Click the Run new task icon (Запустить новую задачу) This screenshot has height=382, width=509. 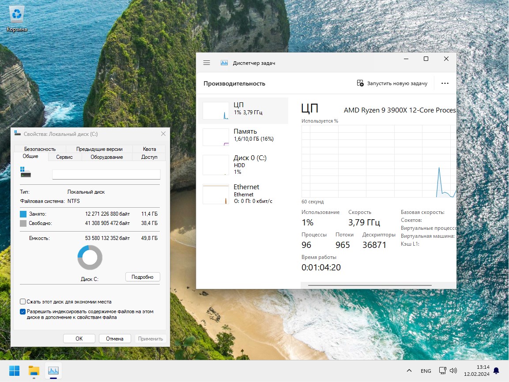[360, 83]
